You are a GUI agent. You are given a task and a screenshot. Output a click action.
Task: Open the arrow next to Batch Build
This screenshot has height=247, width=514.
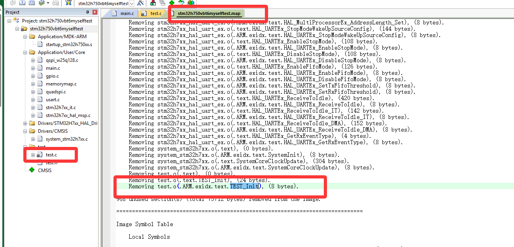tap(48, 3)
